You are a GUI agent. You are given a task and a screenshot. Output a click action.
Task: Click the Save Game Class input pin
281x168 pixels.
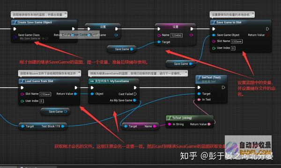pyautogui.click(x=15, y=37)
